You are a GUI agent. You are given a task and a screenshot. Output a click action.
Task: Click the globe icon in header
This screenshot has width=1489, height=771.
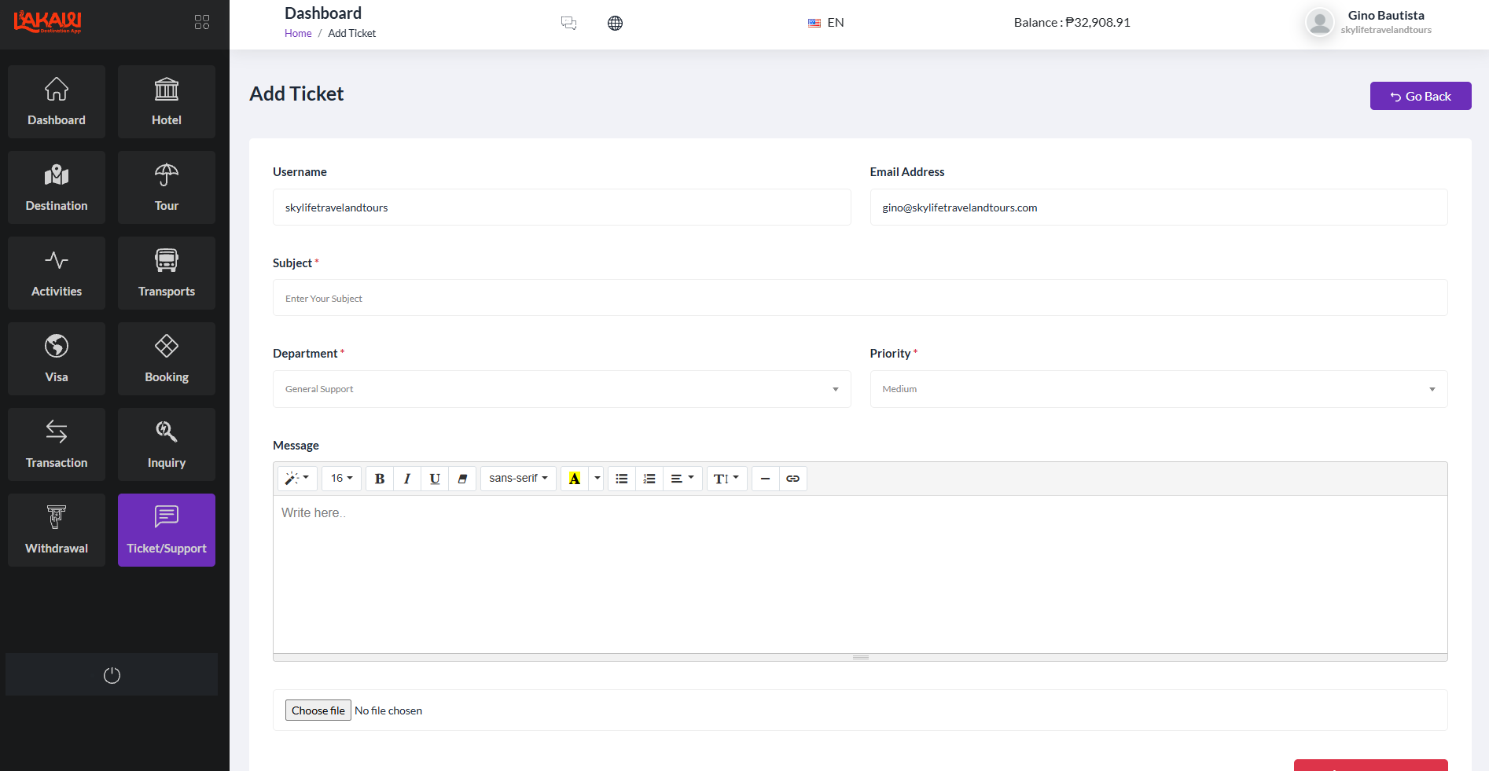coord(615,23)
